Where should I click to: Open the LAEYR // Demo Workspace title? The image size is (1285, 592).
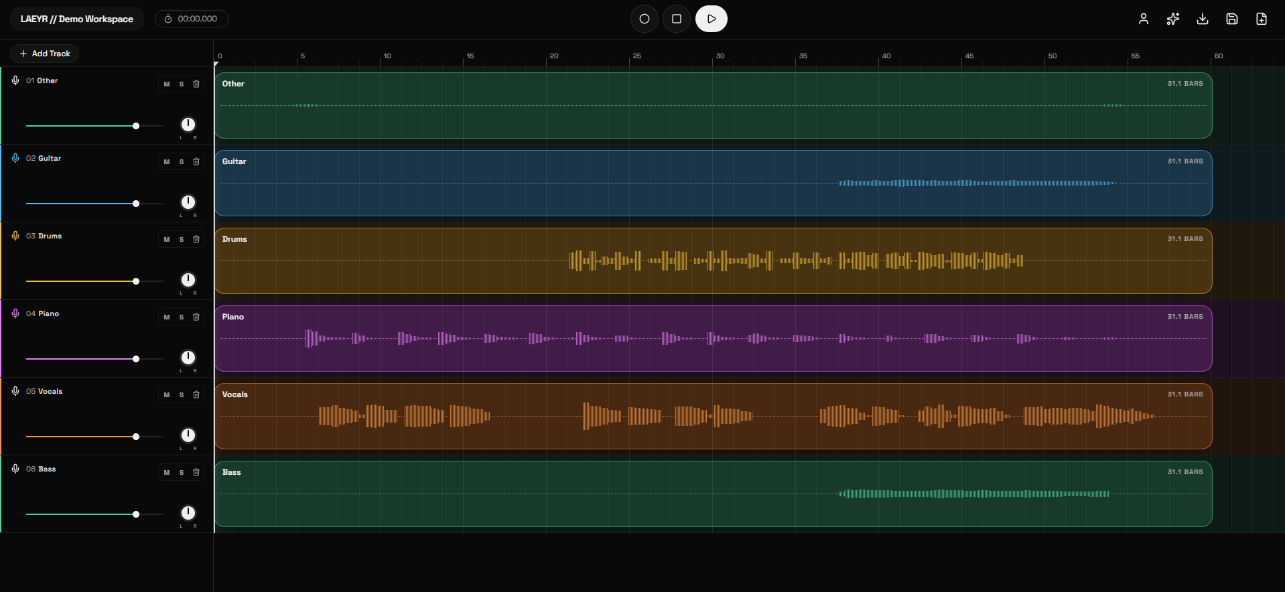(x=77, y=19)
